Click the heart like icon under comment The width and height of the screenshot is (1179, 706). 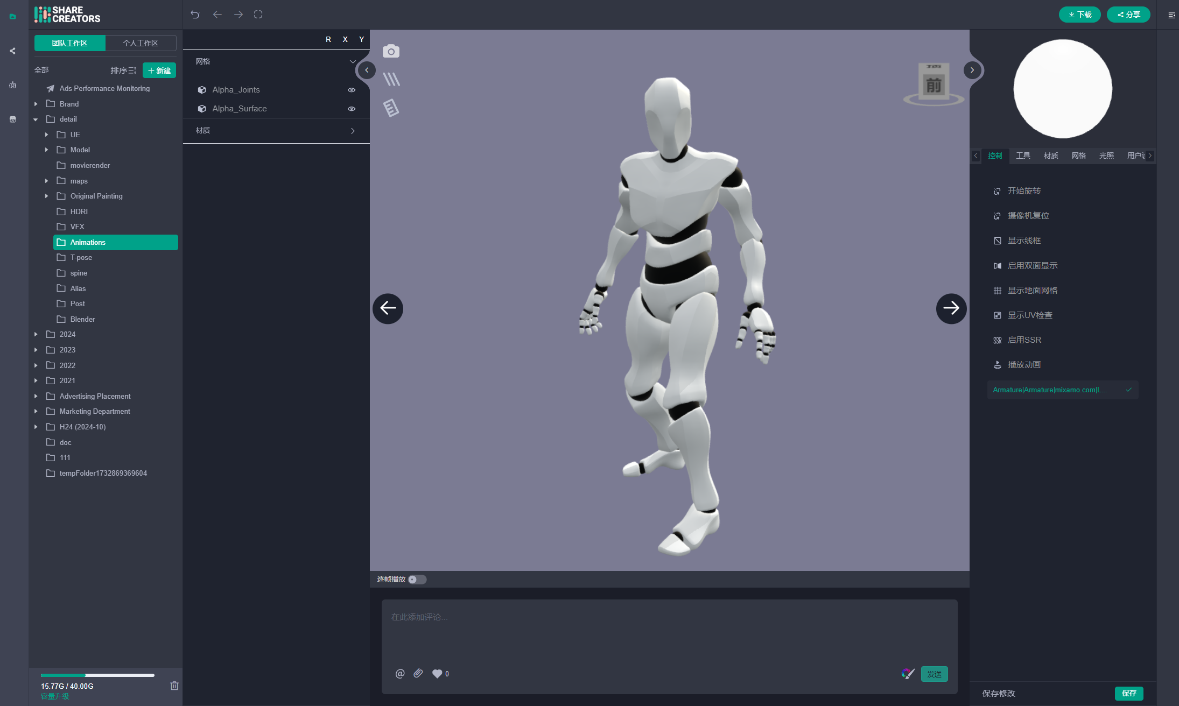point(437,674)
